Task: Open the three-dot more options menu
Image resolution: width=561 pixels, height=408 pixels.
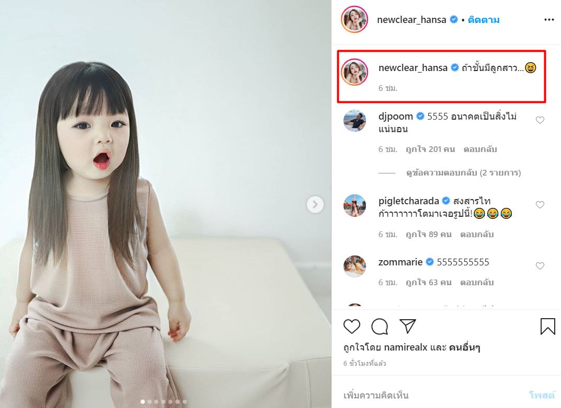Action: pos(549,20)
